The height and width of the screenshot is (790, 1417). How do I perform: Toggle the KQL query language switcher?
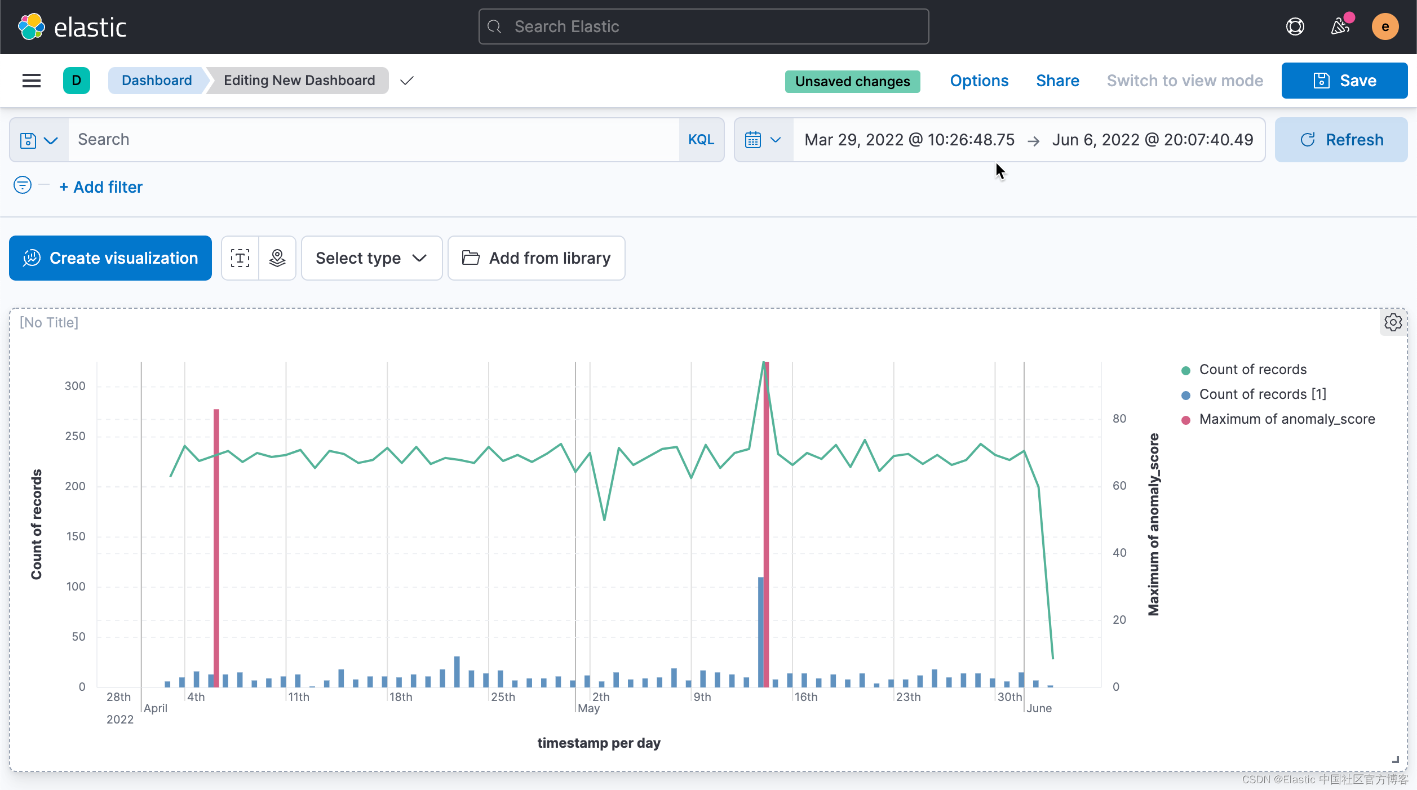click(x=701, y=140)
